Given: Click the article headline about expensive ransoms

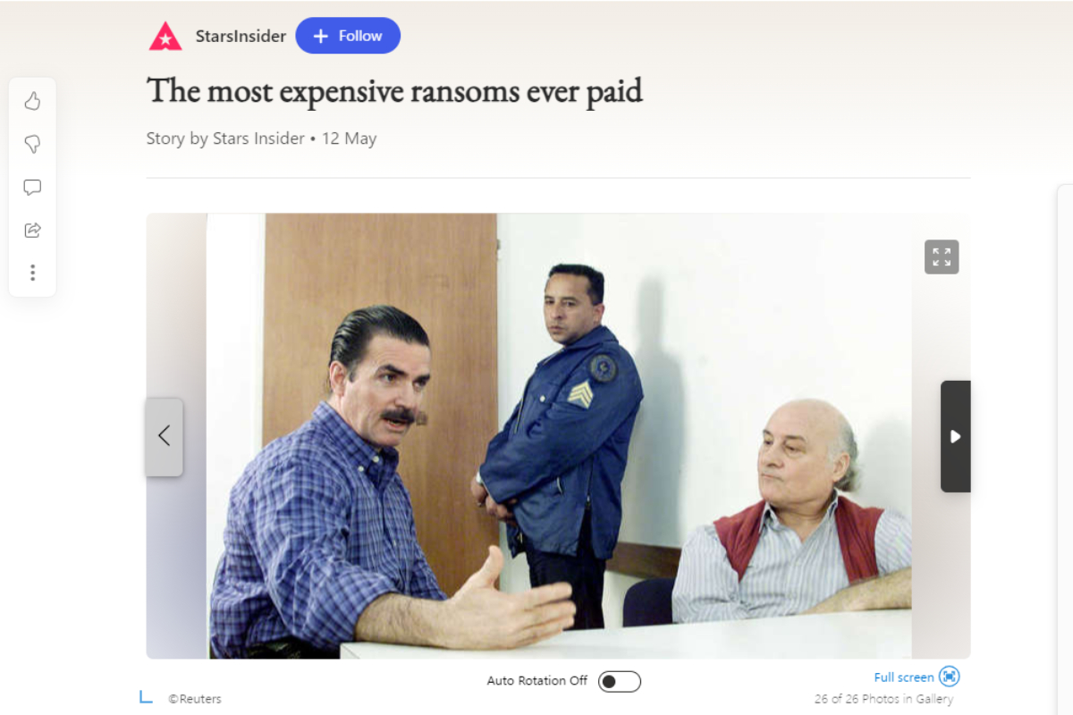Looking at the screenshot, I should (x=394, y=91).
